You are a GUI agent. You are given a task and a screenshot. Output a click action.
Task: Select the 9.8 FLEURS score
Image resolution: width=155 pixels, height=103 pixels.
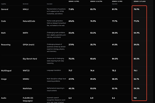pyautogui.click(x=135, y=98)
